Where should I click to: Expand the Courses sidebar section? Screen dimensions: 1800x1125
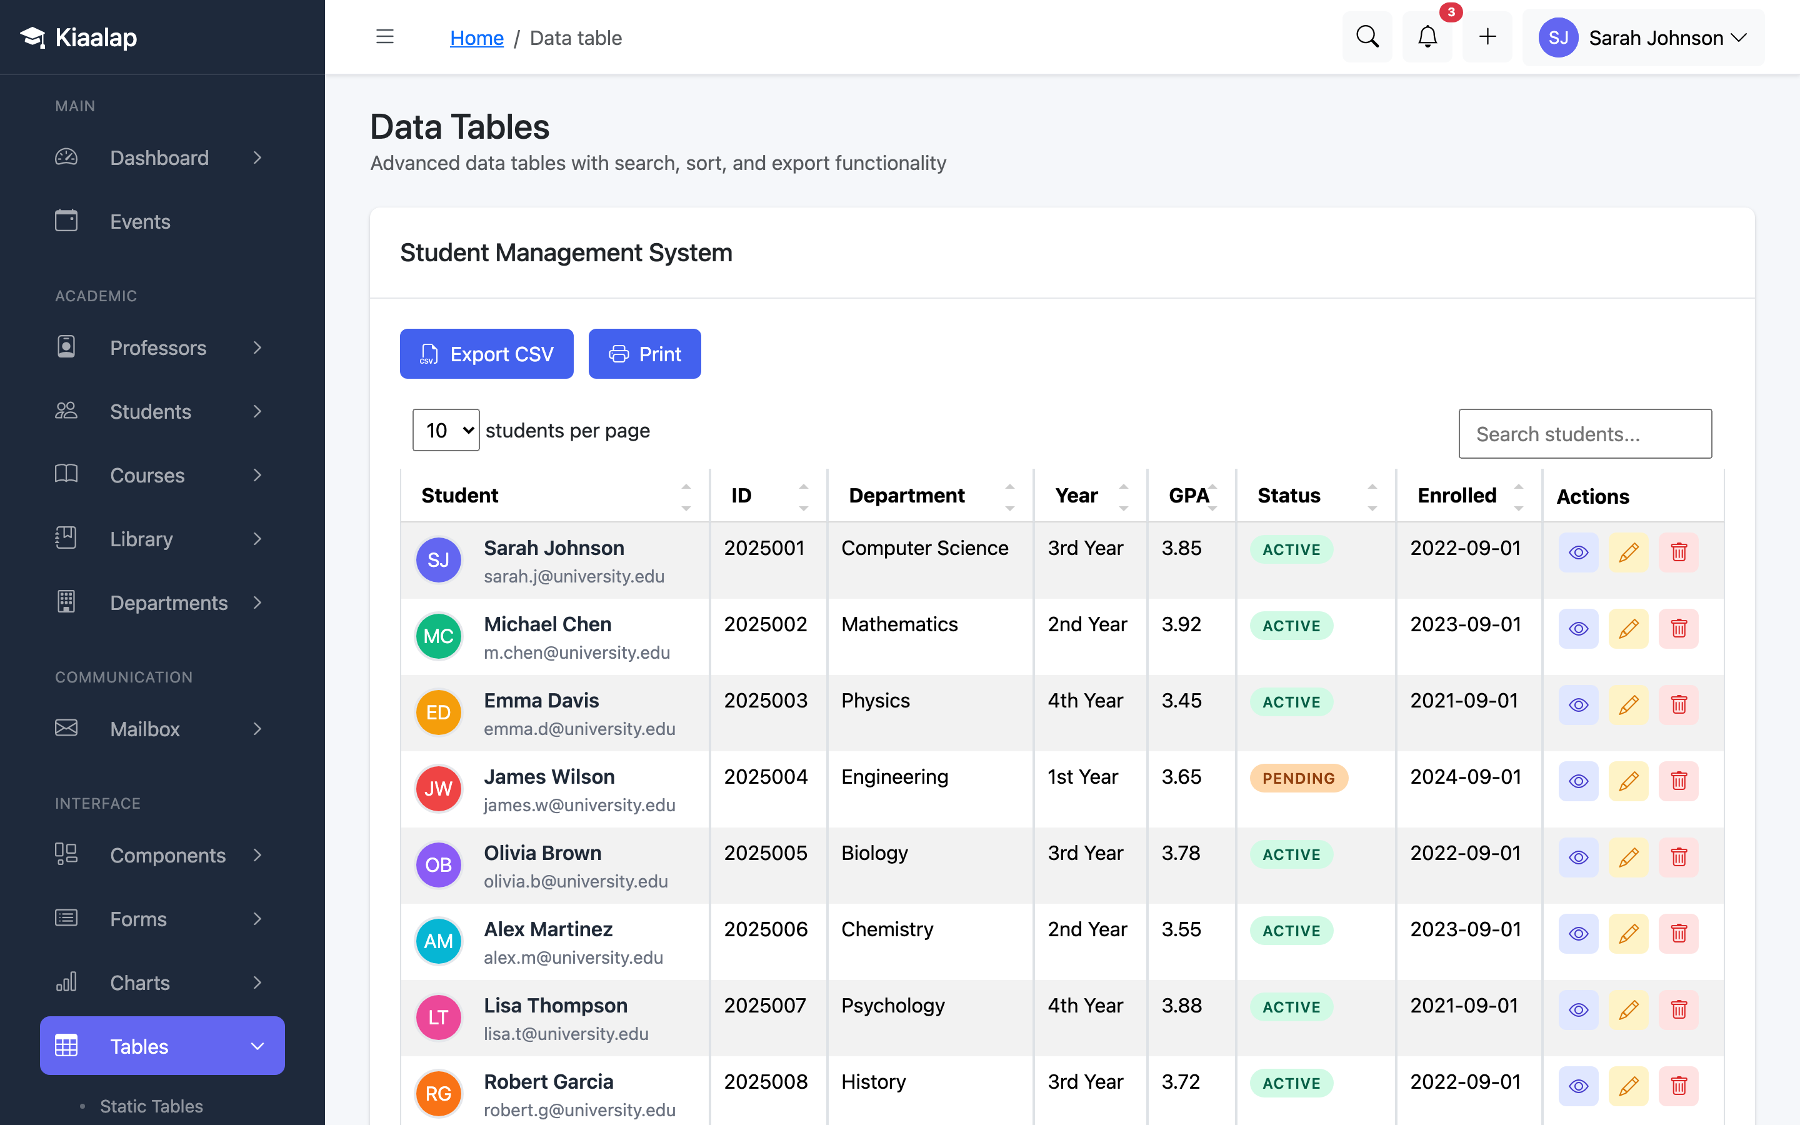(x=162, y=475)
